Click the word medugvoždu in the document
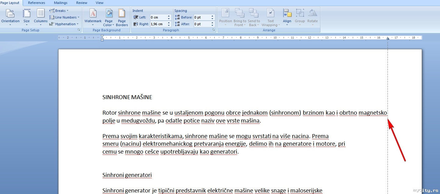The width and height of the screenshot is (440, 194). 139,121
